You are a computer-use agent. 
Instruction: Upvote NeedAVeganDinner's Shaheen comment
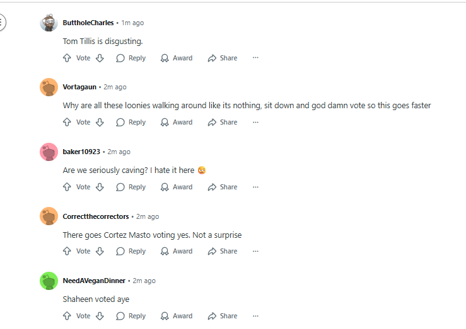[x=67, y=316]
